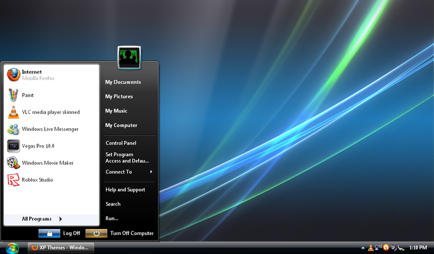The width and height of the screenshot is (434, 254).
Task: Click the VLC cone icon in the Start menu
Action: click(14, 112)
